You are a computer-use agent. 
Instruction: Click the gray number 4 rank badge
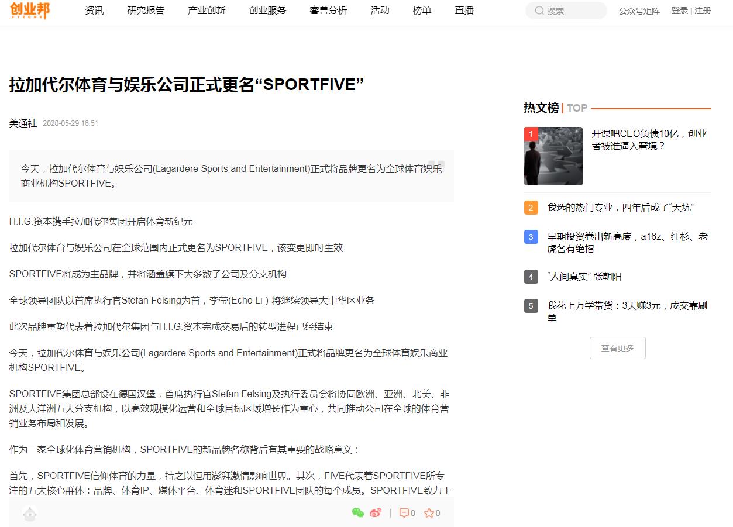531,277
